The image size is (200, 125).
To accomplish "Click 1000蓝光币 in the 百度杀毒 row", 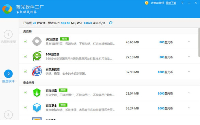I will (x=165, y=93).
